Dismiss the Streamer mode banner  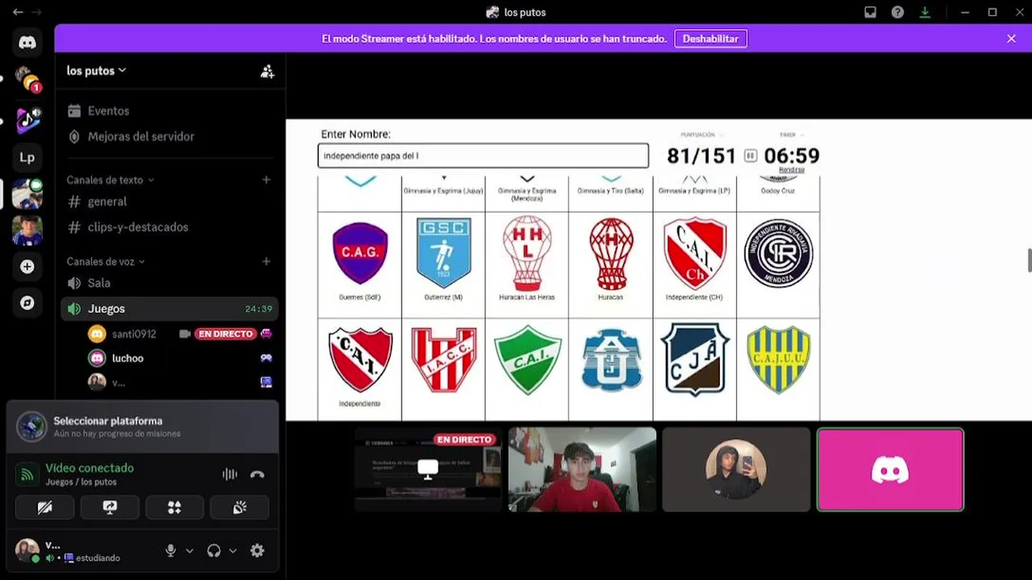[x=1011, y=39]
